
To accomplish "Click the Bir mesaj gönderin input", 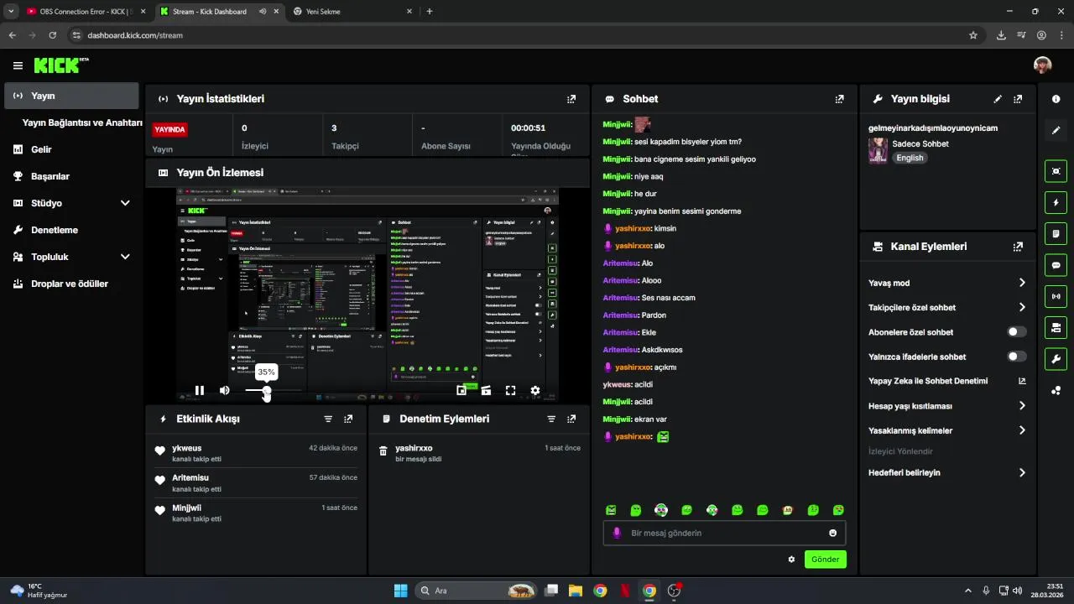I will point(724,533).
